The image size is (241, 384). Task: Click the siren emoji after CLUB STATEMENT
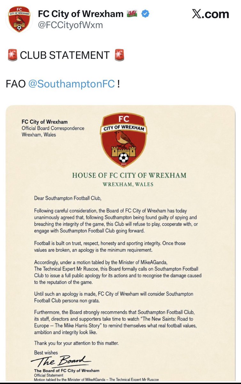pyautogui.click(x=119, y=55)
